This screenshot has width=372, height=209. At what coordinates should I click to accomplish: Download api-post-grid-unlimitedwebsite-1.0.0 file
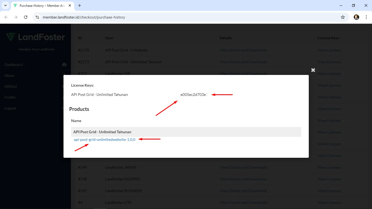pyautogui.click(x=104, y=140)
